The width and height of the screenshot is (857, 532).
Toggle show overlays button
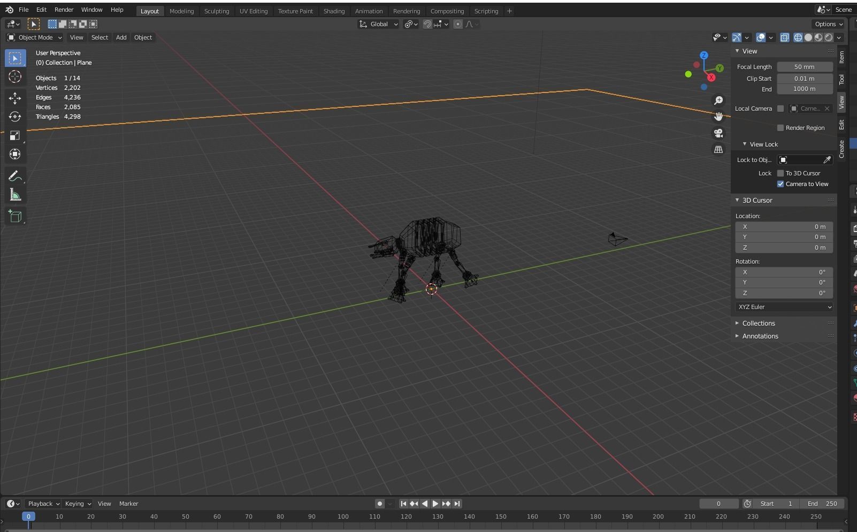(x=761, y=37)
